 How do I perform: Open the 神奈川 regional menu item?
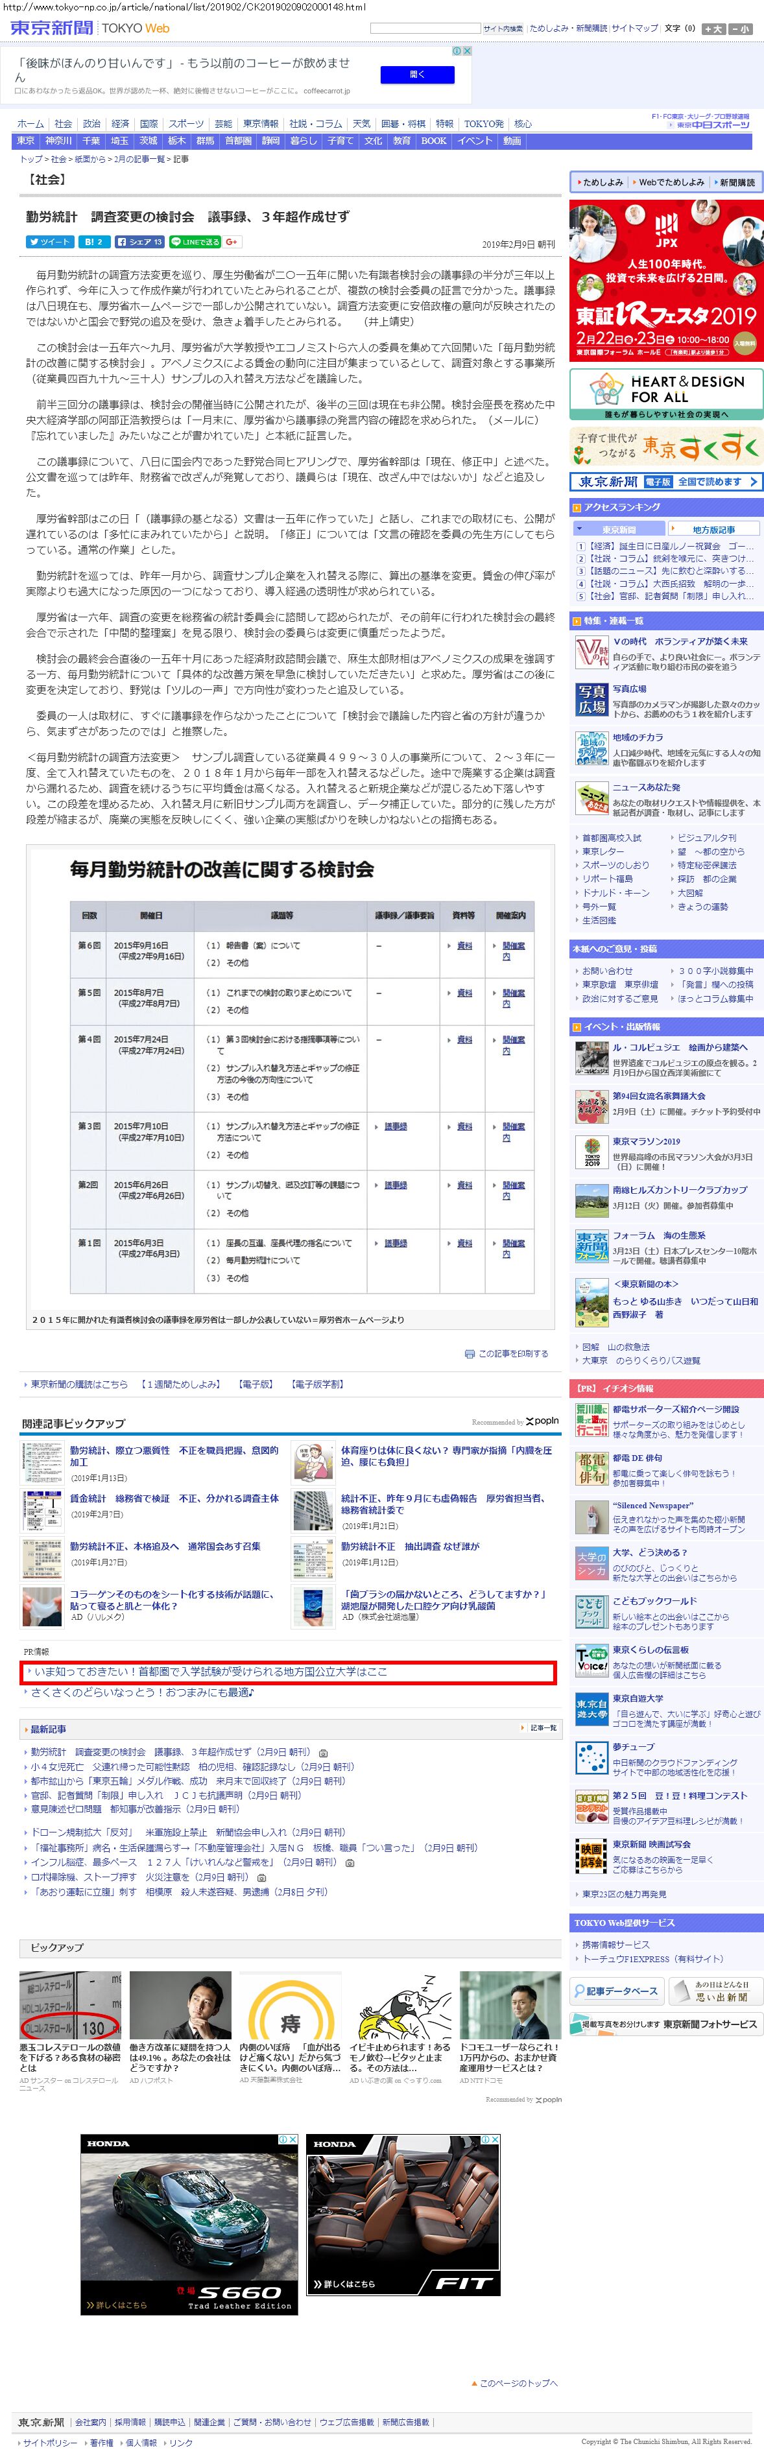58,141
